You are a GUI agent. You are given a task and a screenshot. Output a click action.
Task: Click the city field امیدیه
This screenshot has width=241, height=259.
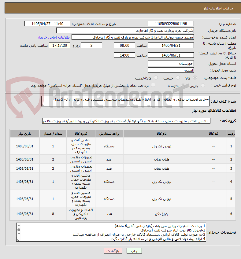[171, 70]
